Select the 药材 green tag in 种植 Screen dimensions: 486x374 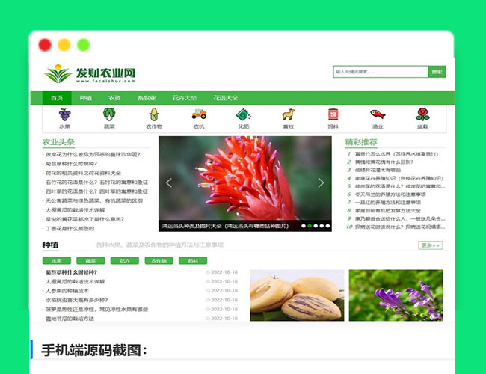pyautogui.click(x=193, y=261)
